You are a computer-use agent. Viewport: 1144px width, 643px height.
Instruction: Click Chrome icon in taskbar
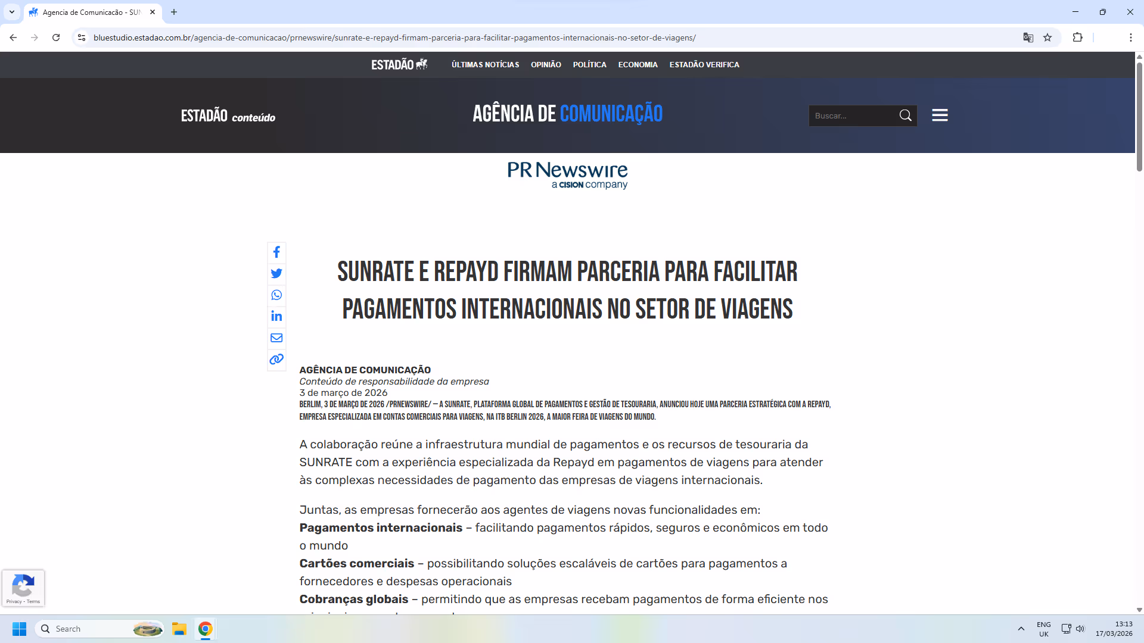pyautogui.click(x=206, y=629)
